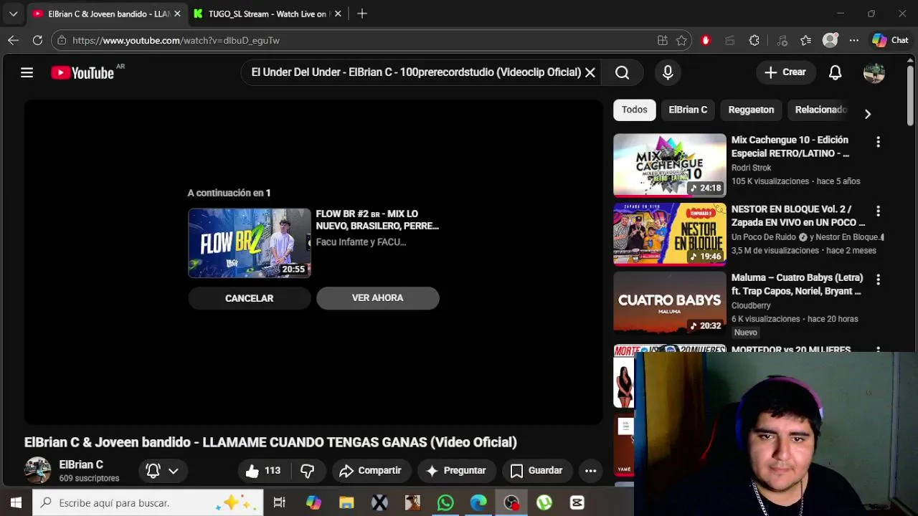Add page to favorites star
Viewport: 918px width, 516px height.
[681, 40]
